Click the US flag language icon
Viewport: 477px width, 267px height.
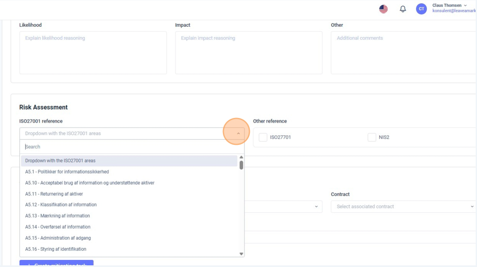[x=383, y=9]
